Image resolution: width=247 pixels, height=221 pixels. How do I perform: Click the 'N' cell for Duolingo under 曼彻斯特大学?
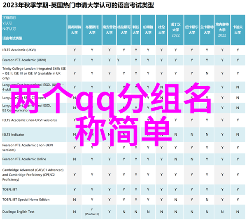[x=75, y=212]
